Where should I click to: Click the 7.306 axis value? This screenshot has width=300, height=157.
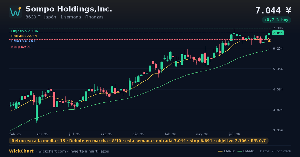278,28
